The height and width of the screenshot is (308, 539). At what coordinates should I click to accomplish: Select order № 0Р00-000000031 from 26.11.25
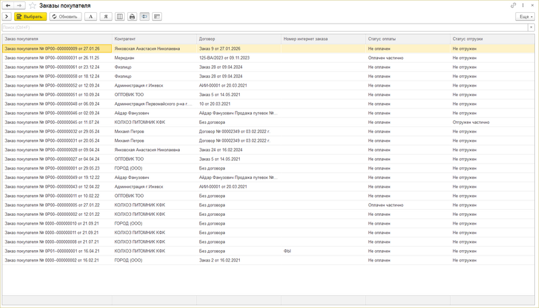coord(52,58)
